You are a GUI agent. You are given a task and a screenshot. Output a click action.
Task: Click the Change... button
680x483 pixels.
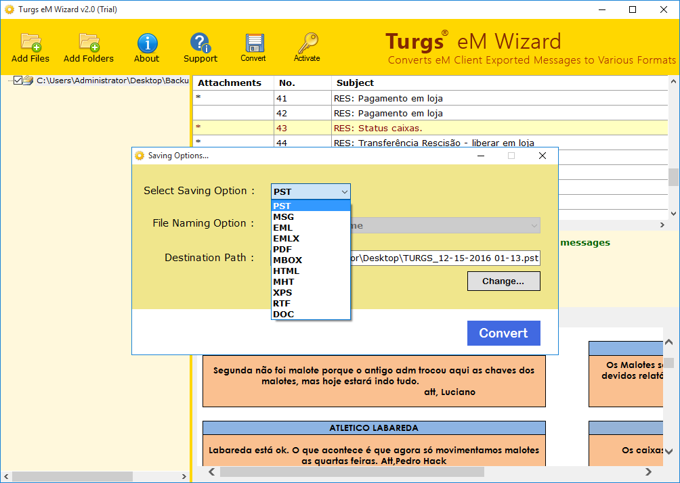[x=503, y=281]
